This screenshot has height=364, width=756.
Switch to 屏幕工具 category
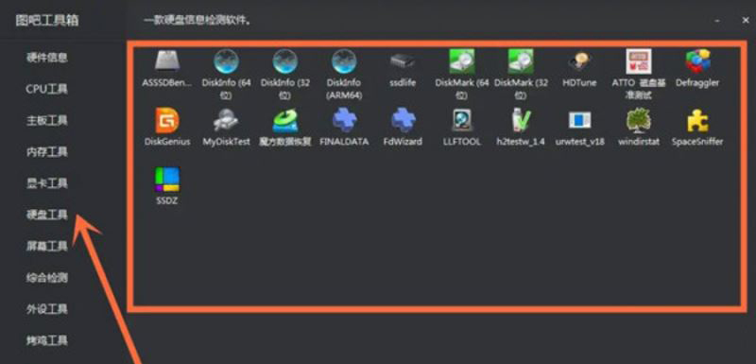(46, 247)
